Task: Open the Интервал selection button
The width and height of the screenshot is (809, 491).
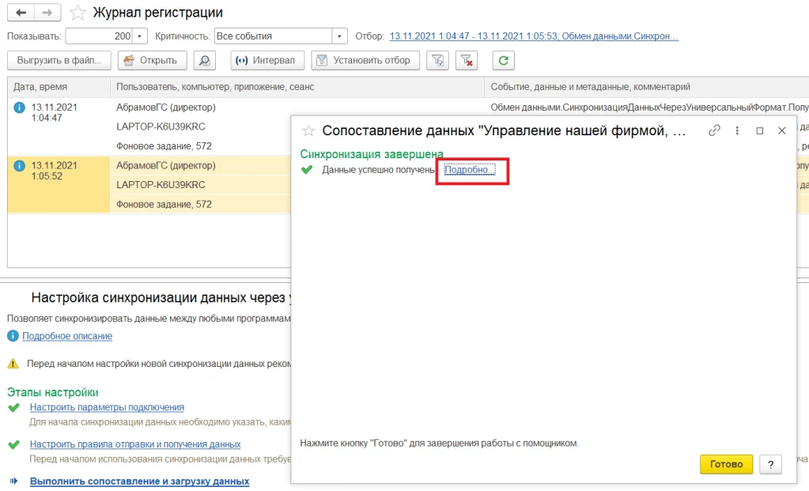Action: 267,60
